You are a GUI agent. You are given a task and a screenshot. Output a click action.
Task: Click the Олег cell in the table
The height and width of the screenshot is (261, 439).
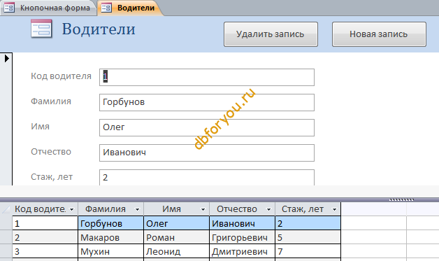click(x=177, y=223)
